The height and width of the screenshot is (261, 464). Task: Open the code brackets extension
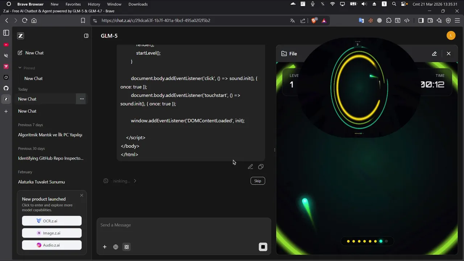(x=407, y=21)
